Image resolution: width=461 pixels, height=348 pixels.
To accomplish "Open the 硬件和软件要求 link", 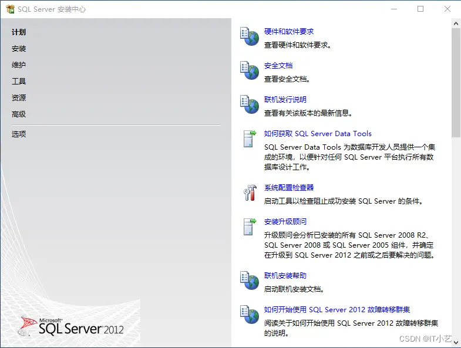I will click(x=289, y=32).
